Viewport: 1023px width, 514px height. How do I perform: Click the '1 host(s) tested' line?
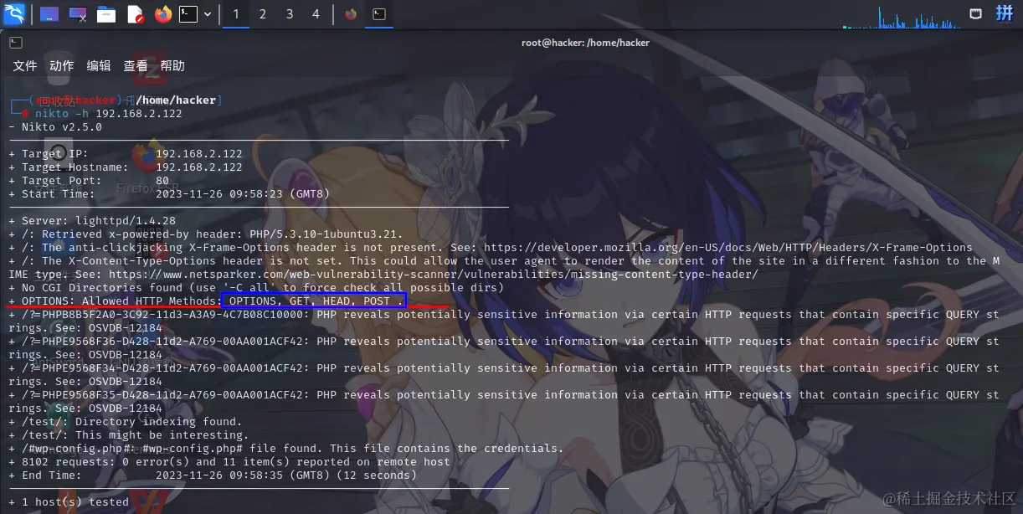pyautogui.click(x=69, y=502)
